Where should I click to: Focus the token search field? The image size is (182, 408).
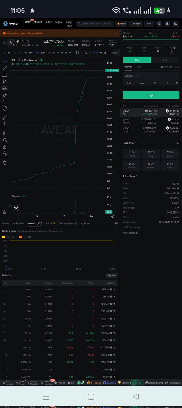click(95, 24)
